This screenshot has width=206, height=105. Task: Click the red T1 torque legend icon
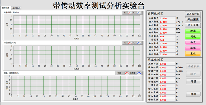(130, 43)
